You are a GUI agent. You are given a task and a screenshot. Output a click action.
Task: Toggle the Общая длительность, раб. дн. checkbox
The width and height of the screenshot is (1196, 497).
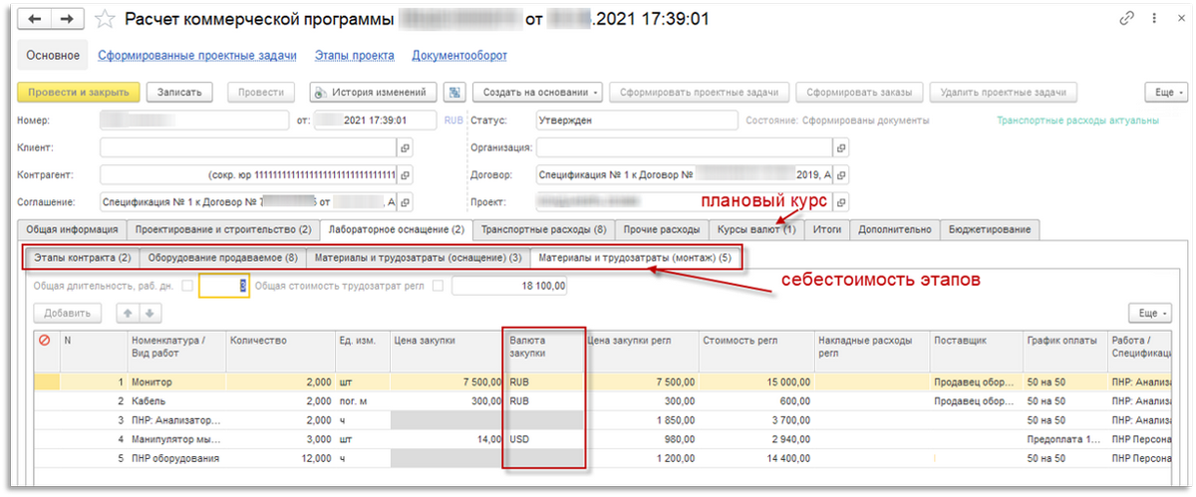point(187,287)
